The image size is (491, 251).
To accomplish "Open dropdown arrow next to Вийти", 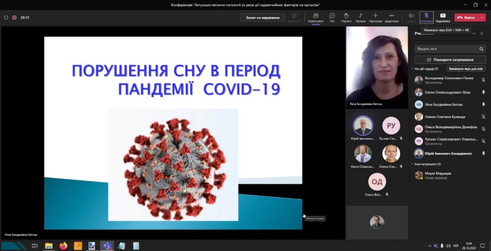I will 481,17.
